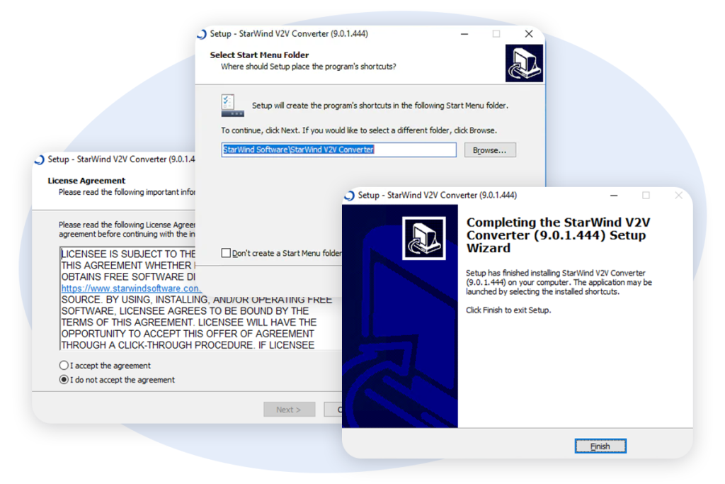Maximize the Select Start Menu Folder window
The image size is (725, 484).
pyautogui.click(x=496, y=34)
